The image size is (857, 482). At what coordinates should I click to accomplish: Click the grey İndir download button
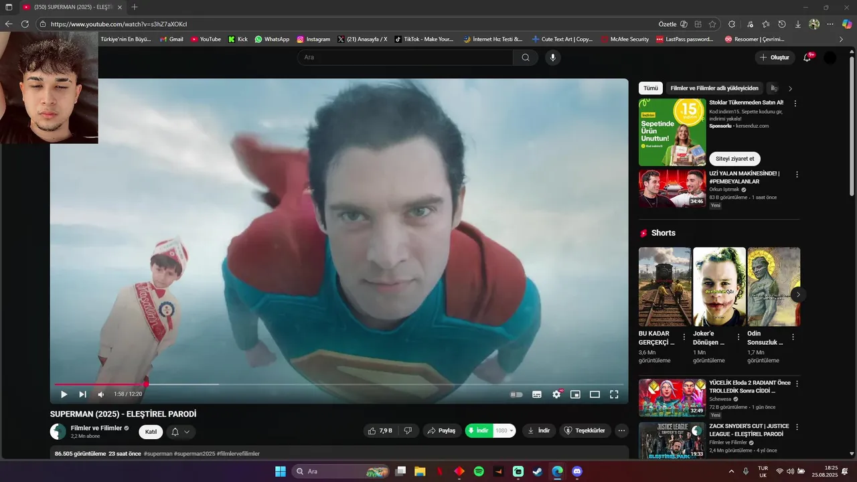pyautogui.click(x=539, y=430)
